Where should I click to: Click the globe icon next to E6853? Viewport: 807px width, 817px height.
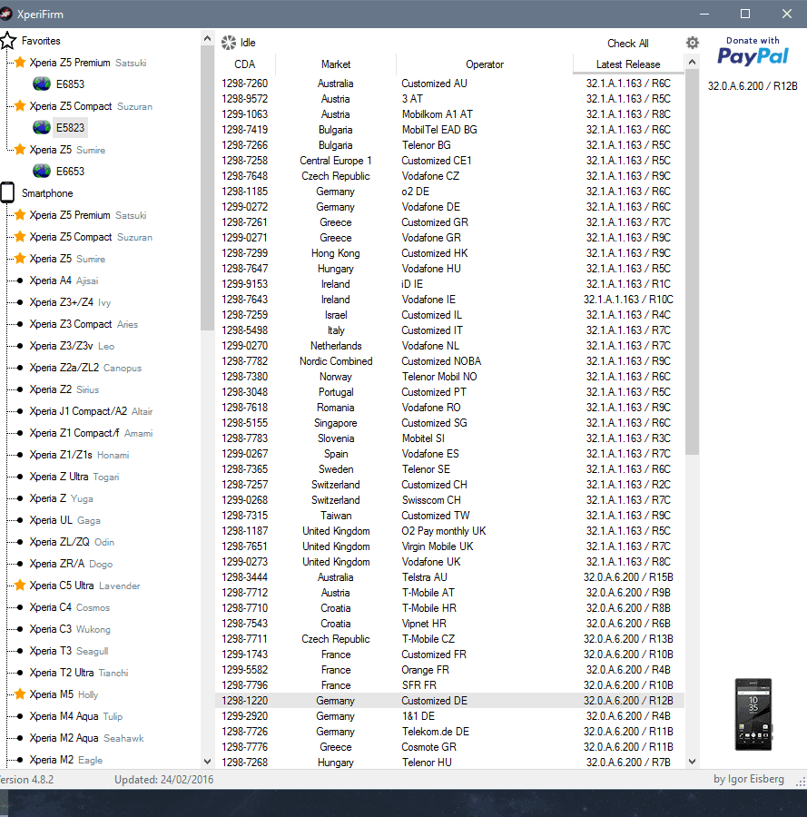42,84
